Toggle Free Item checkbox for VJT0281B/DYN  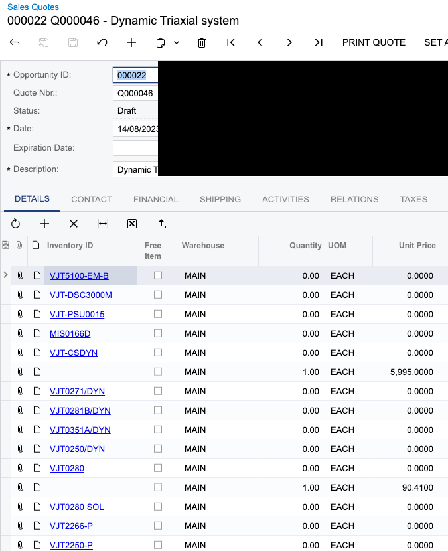click(158, 410)
